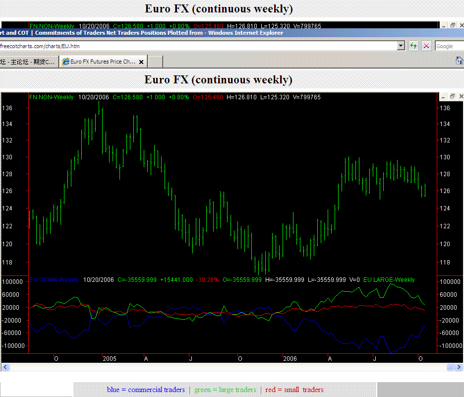Click the horizontal scrollbar thumb handle
The height and width of the screenshot is (397, 464).
[x=451, y=367]
